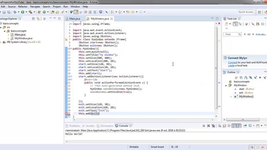Toggle Hide Fields in Outline view
267x150 pixels.
[x=250, y=77]
